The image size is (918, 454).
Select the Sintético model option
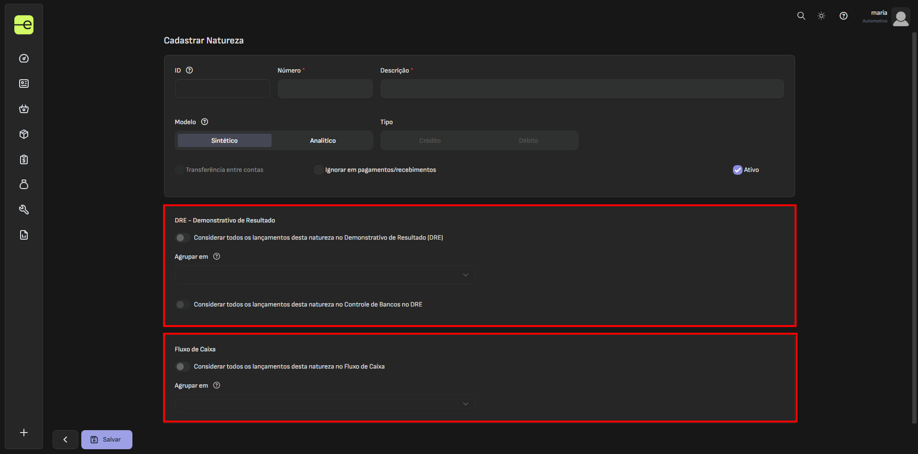pos(224,140)
